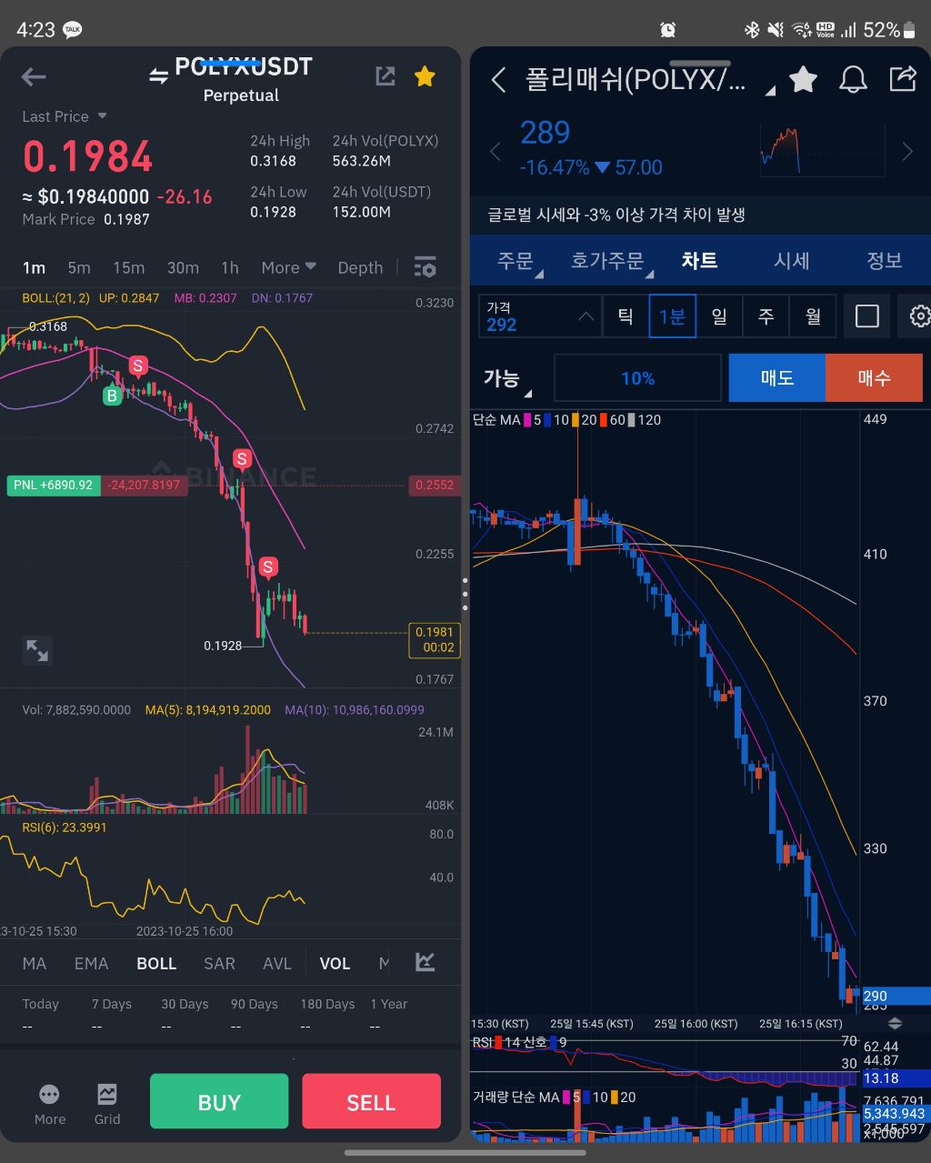Go back with the Binance back arrow
The width and height of the screenshot is (931, 1163).
34,77
